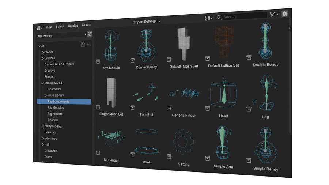Open the All Libraries dropdown
Screen dimensions: 329x185
61,36
